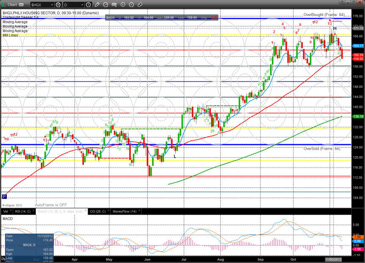Close the CCI (20, C) tab

(x=108, y=210)
